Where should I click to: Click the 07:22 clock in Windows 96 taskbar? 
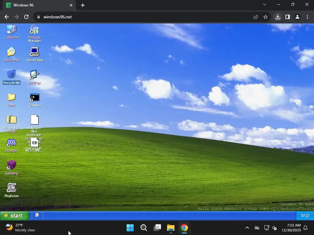pos(305,216)
